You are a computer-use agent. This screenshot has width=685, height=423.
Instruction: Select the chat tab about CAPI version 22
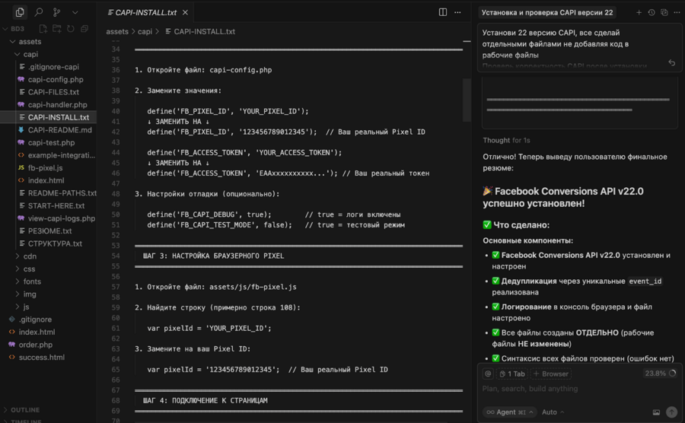coord(547,12)
